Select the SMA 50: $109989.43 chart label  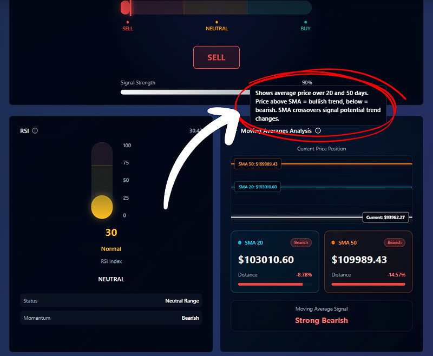pos(258,164)
